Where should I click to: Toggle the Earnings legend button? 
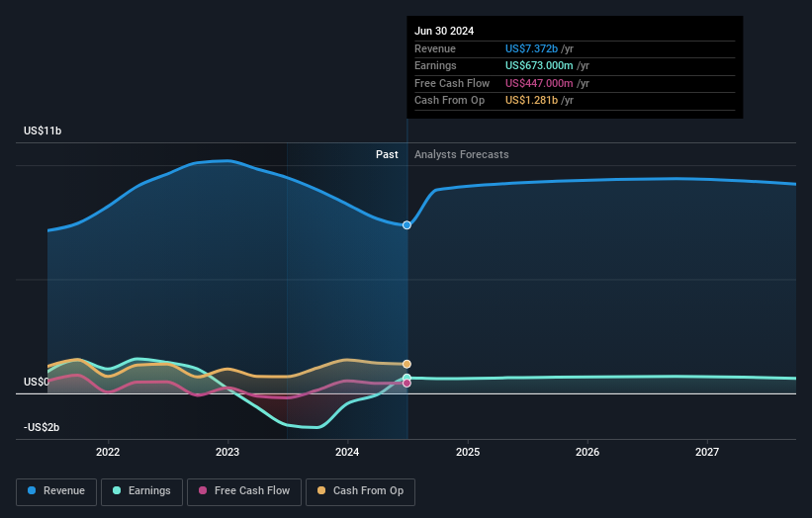point(141,491)
